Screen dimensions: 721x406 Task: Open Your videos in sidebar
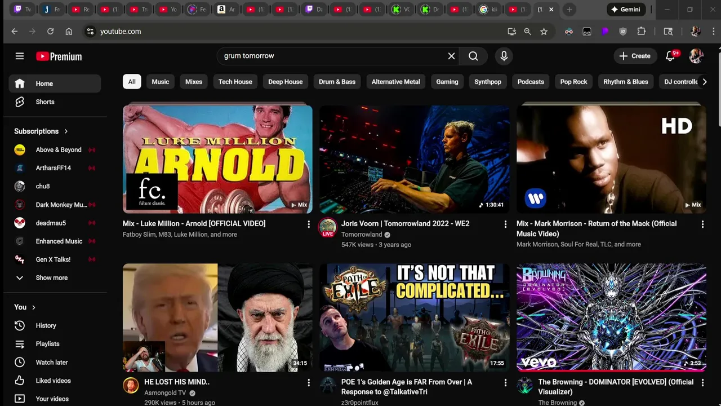click(x=55, y=399)
